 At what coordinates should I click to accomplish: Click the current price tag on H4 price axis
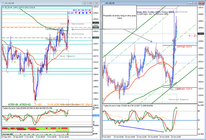coord(96,23)
